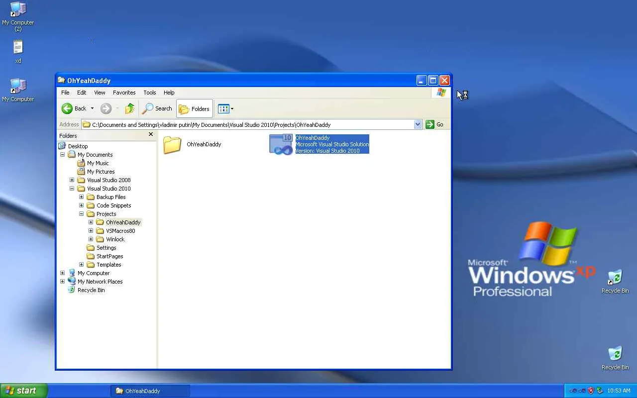Select the Backup Files folder icon
The height and width of the screenshot is (398, 637).
point(91,197)
